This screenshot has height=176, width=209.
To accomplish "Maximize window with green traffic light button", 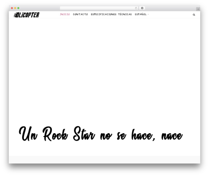I will click(x=18, y=8).
